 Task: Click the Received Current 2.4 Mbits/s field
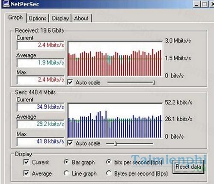click(x=41, y=45)
